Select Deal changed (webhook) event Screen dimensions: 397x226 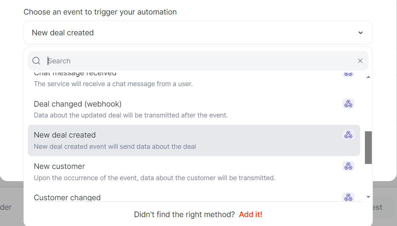(x=194, y=109)
